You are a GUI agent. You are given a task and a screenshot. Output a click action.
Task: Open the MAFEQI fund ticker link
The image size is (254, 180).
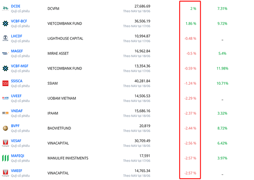(18, 156)
